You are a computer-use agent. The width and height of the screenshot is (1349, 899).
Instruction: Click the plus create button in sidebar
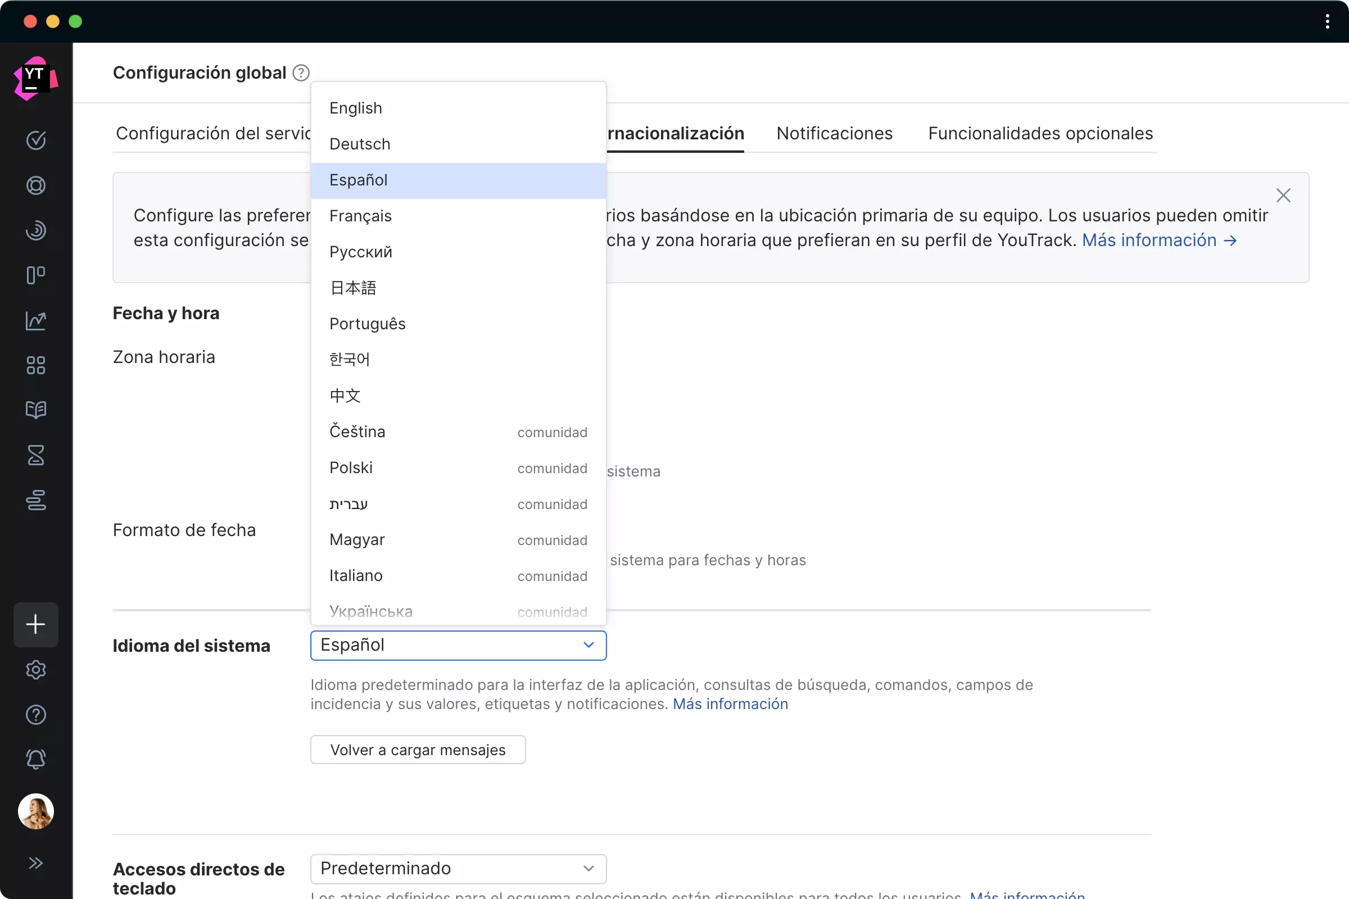click(35, 624)
